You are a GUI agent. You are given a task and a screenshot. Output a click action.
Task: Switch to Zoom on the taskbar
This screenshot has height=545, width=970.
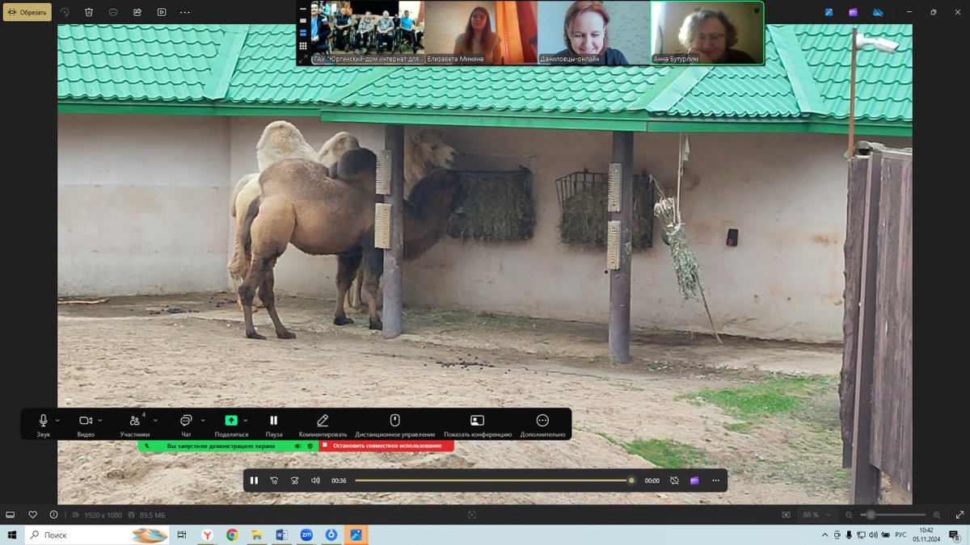[x=306, y=535]
